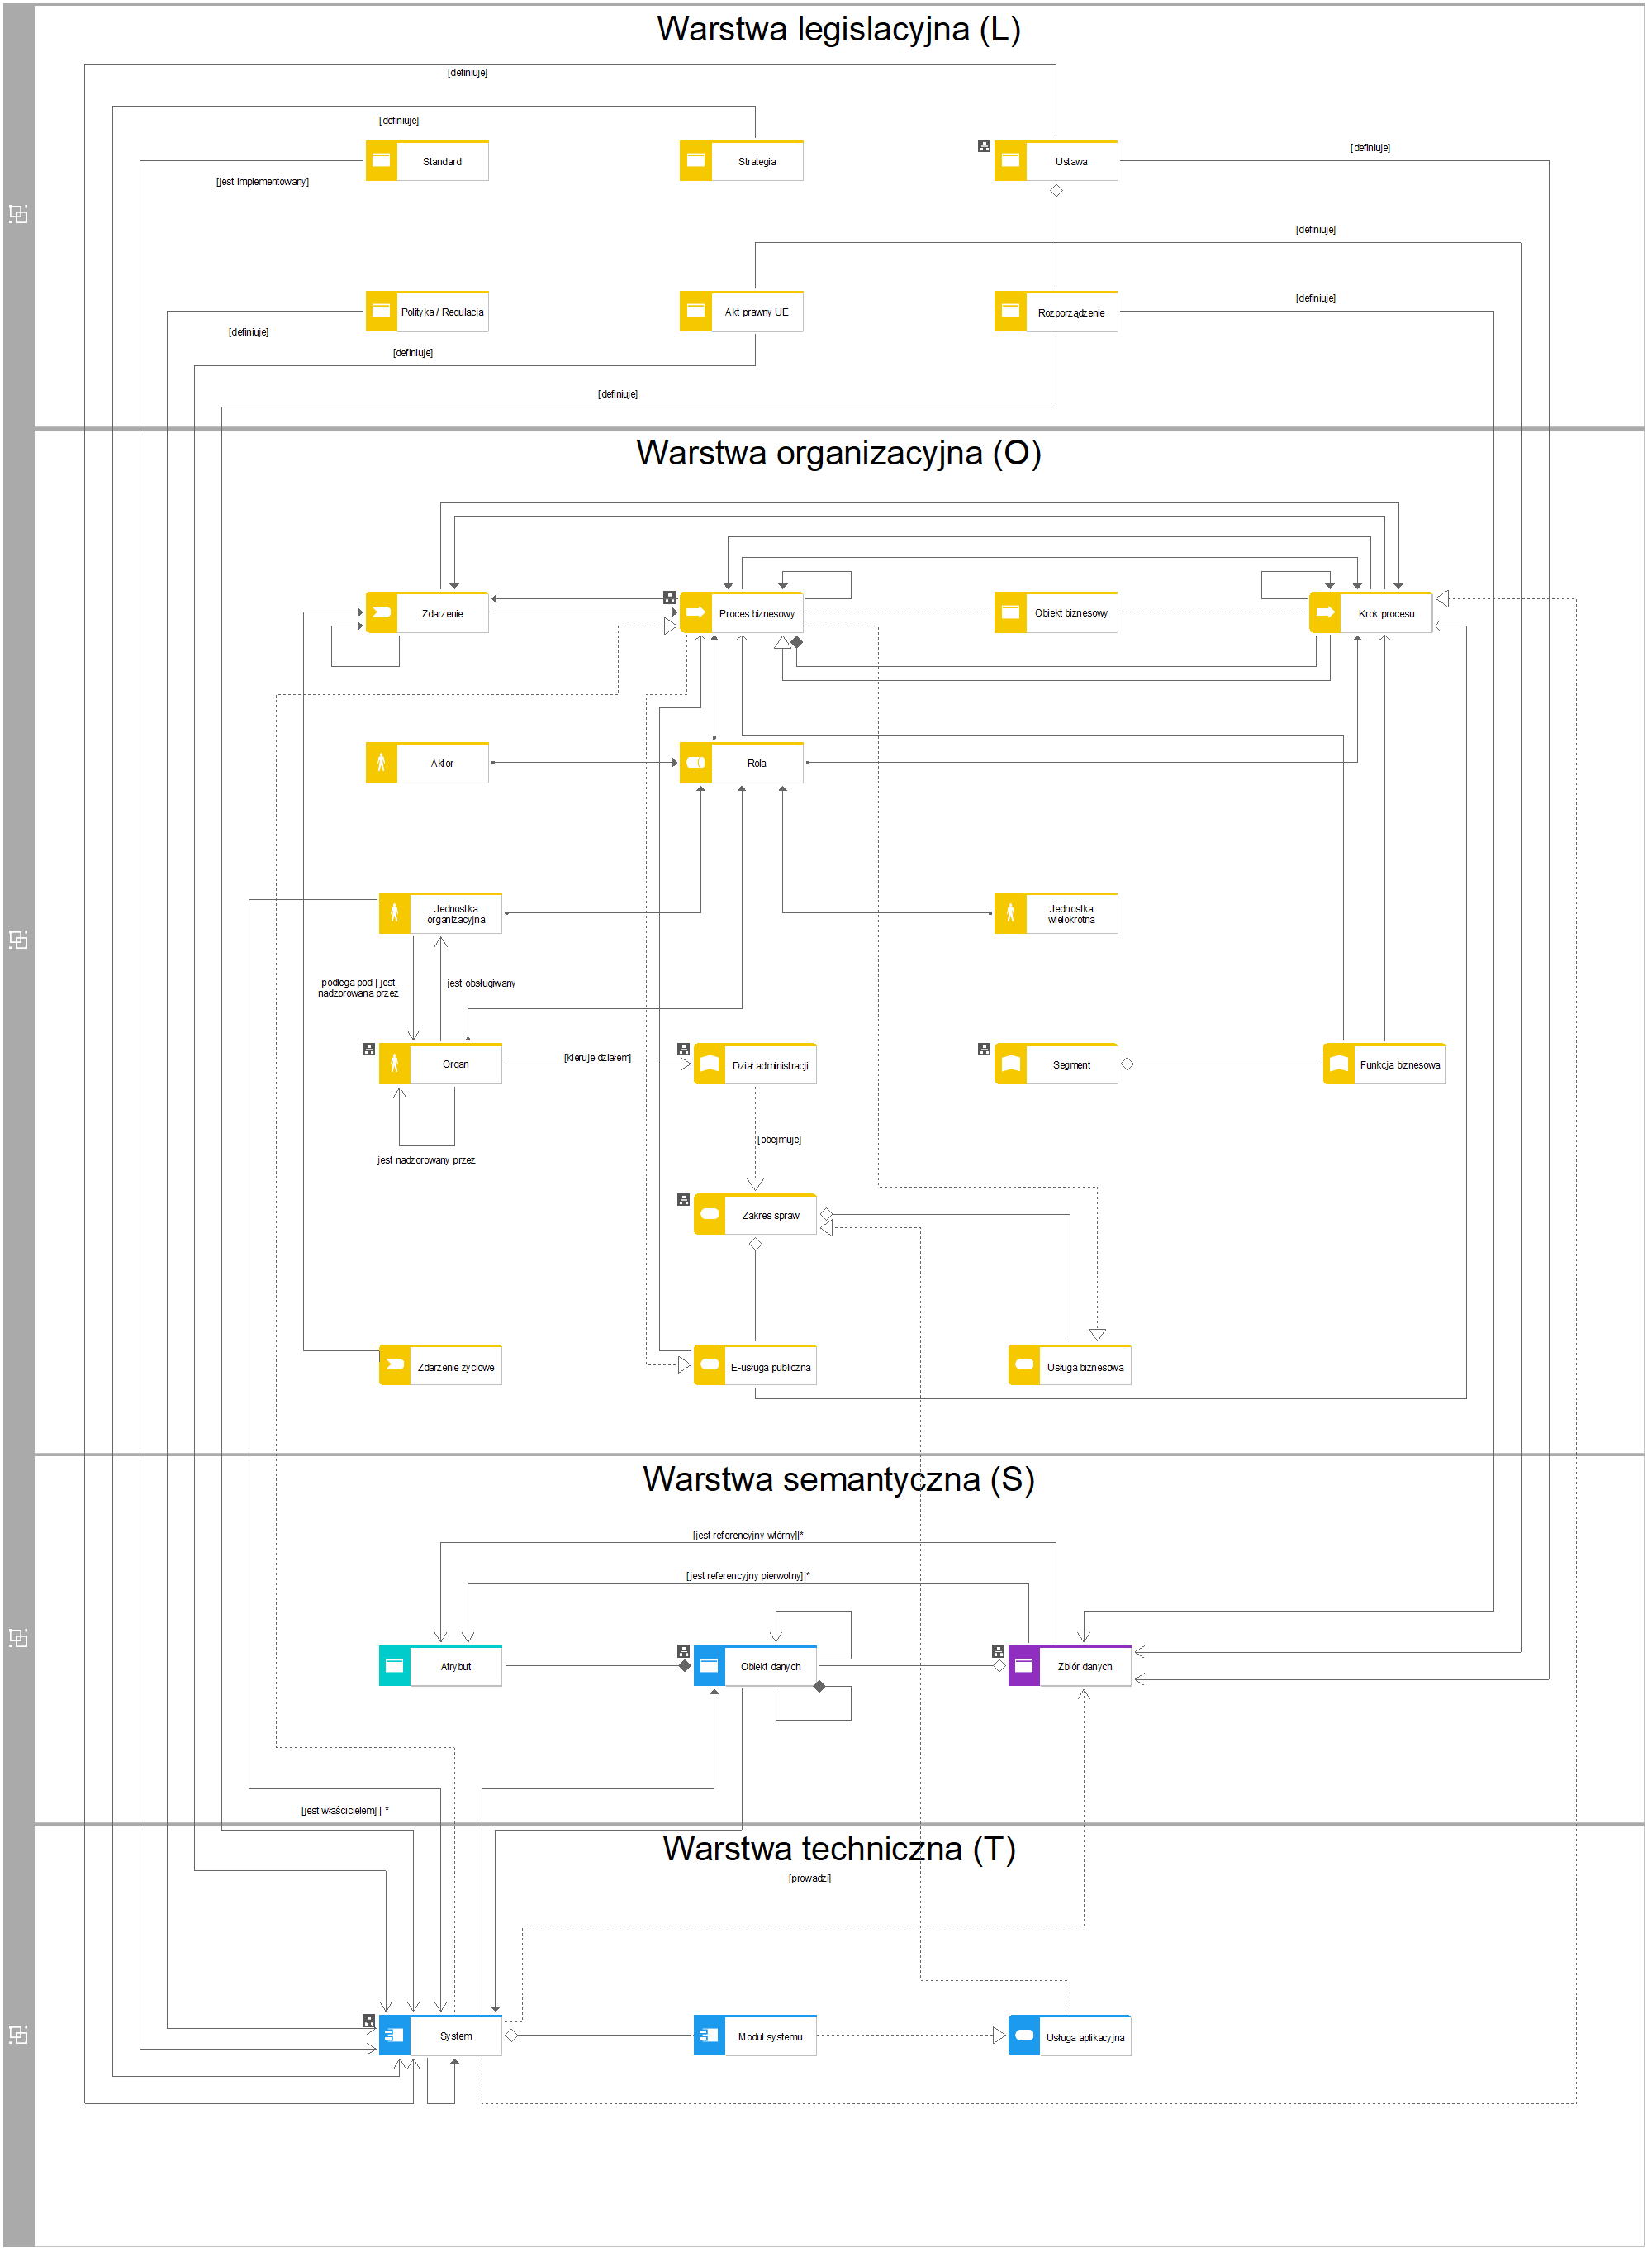
Task: Open linked diagram marker beside Organ node
Action: tap(369, 1050)
